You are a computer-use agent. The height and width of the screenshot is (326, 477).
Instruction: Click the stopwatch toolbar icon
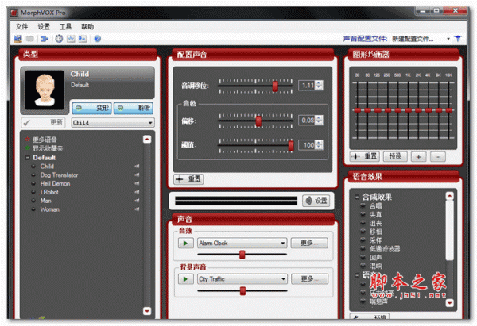(59, 39)
